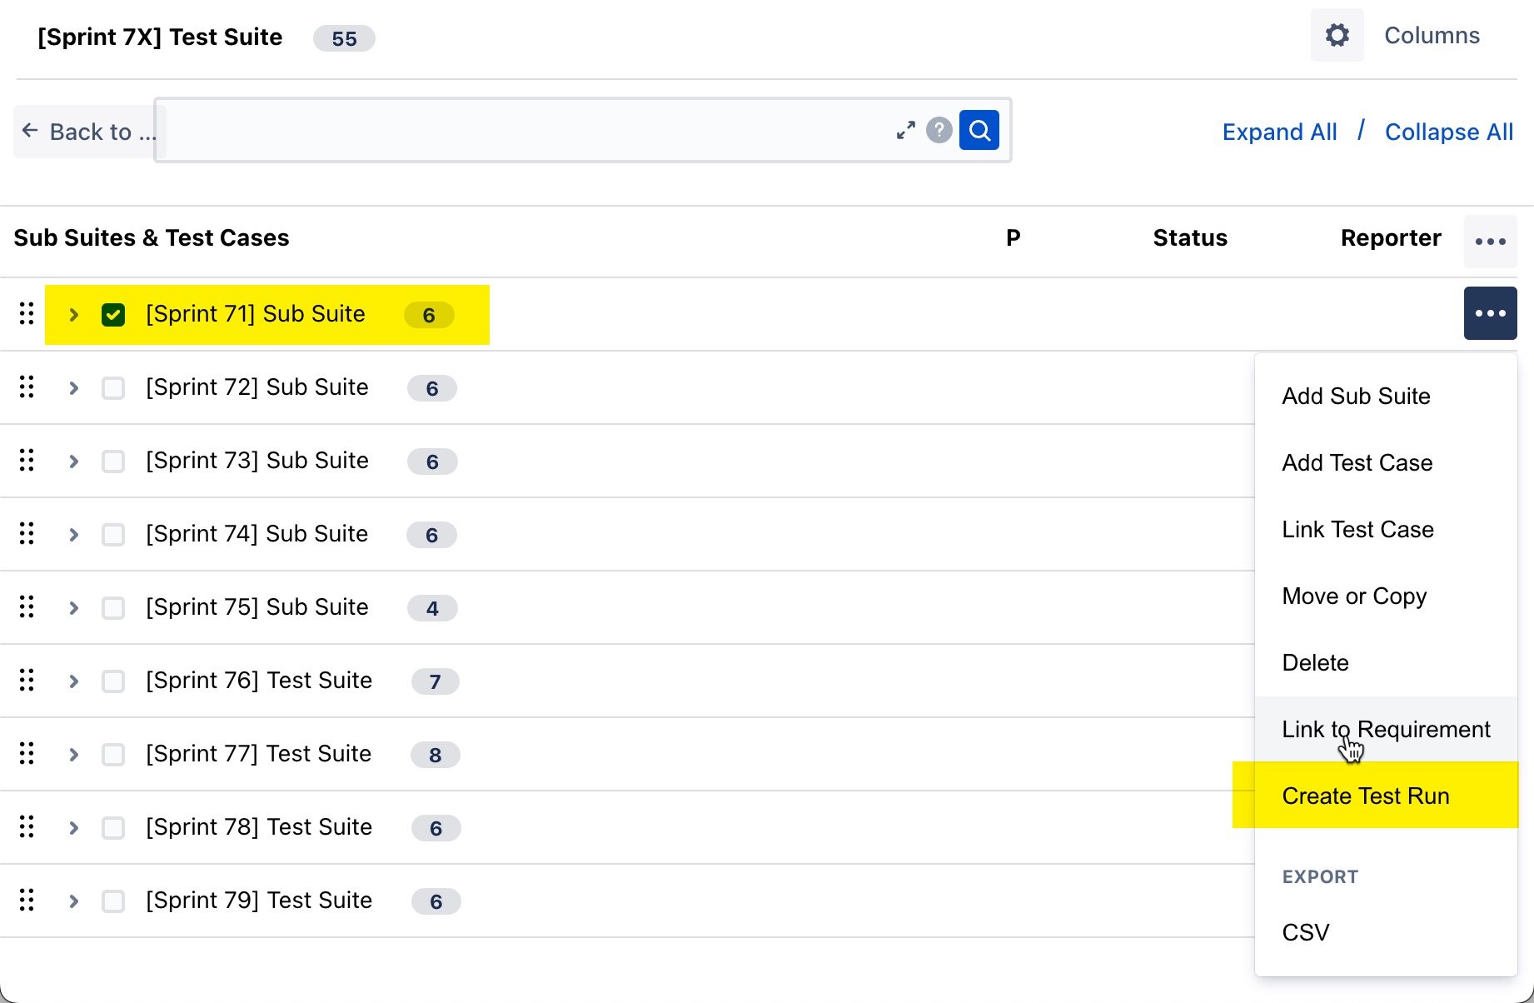The image size is (1534, 1003).
Task: Click the Sub Suites & Test Cases header
Action: pyautogui.click(x=152, y=238)
